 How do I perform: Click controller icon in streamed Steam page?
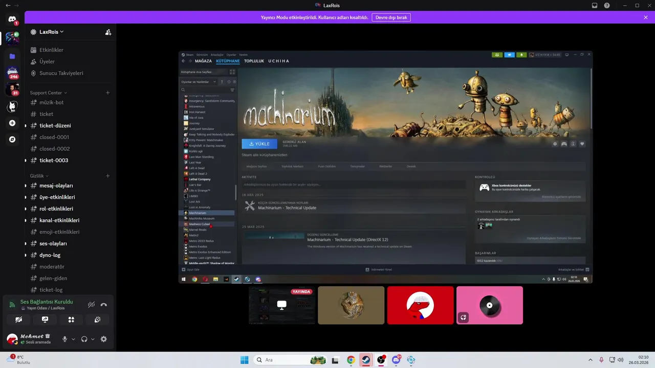(x=564, y=144)
